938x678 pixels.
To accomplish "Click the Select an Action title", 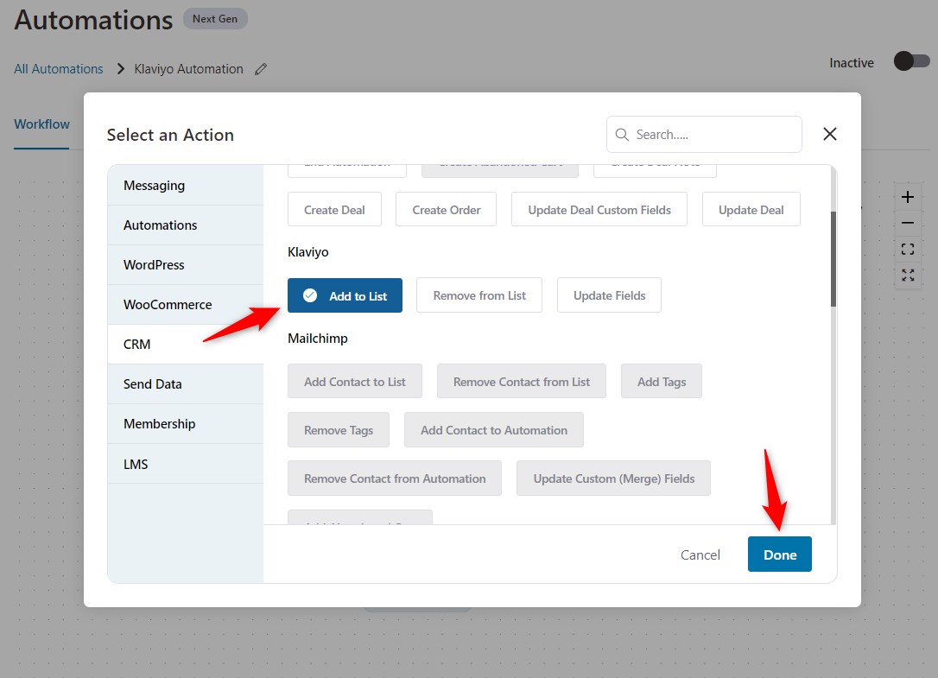I will point(170,136).
